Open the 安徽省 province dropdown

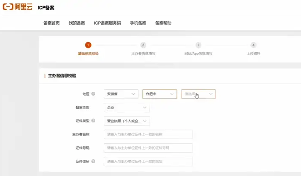point(121,94)
